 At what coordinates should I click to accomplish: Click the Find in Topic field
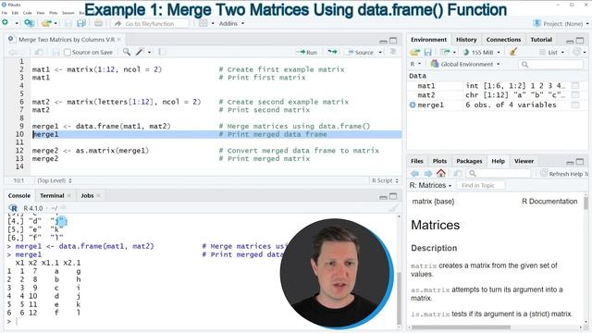[x=481, y=185]
